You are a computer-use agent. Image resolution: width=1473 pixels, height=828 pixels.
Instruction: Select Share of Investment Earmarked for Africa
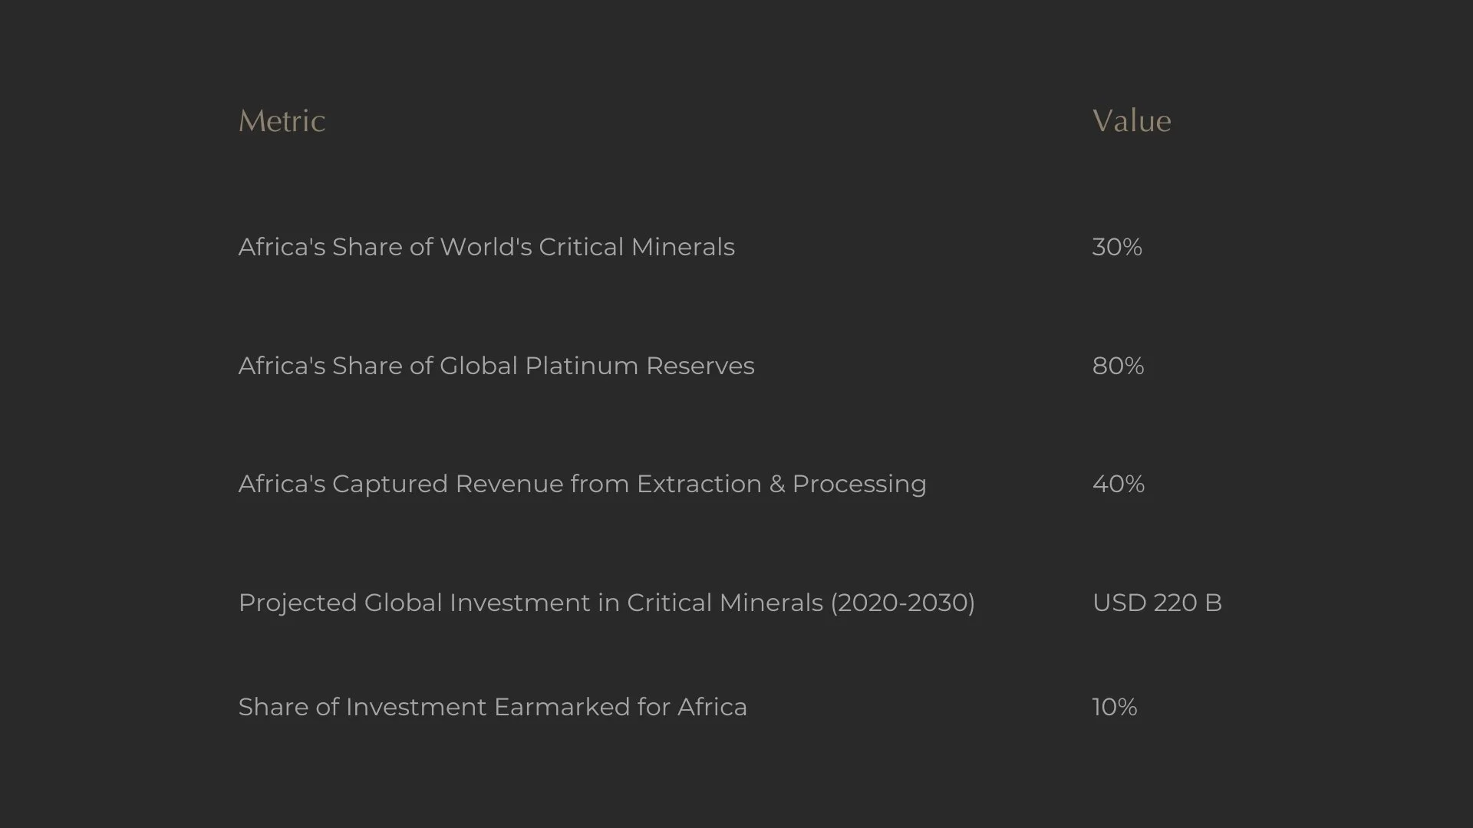(x=493, y=707)
